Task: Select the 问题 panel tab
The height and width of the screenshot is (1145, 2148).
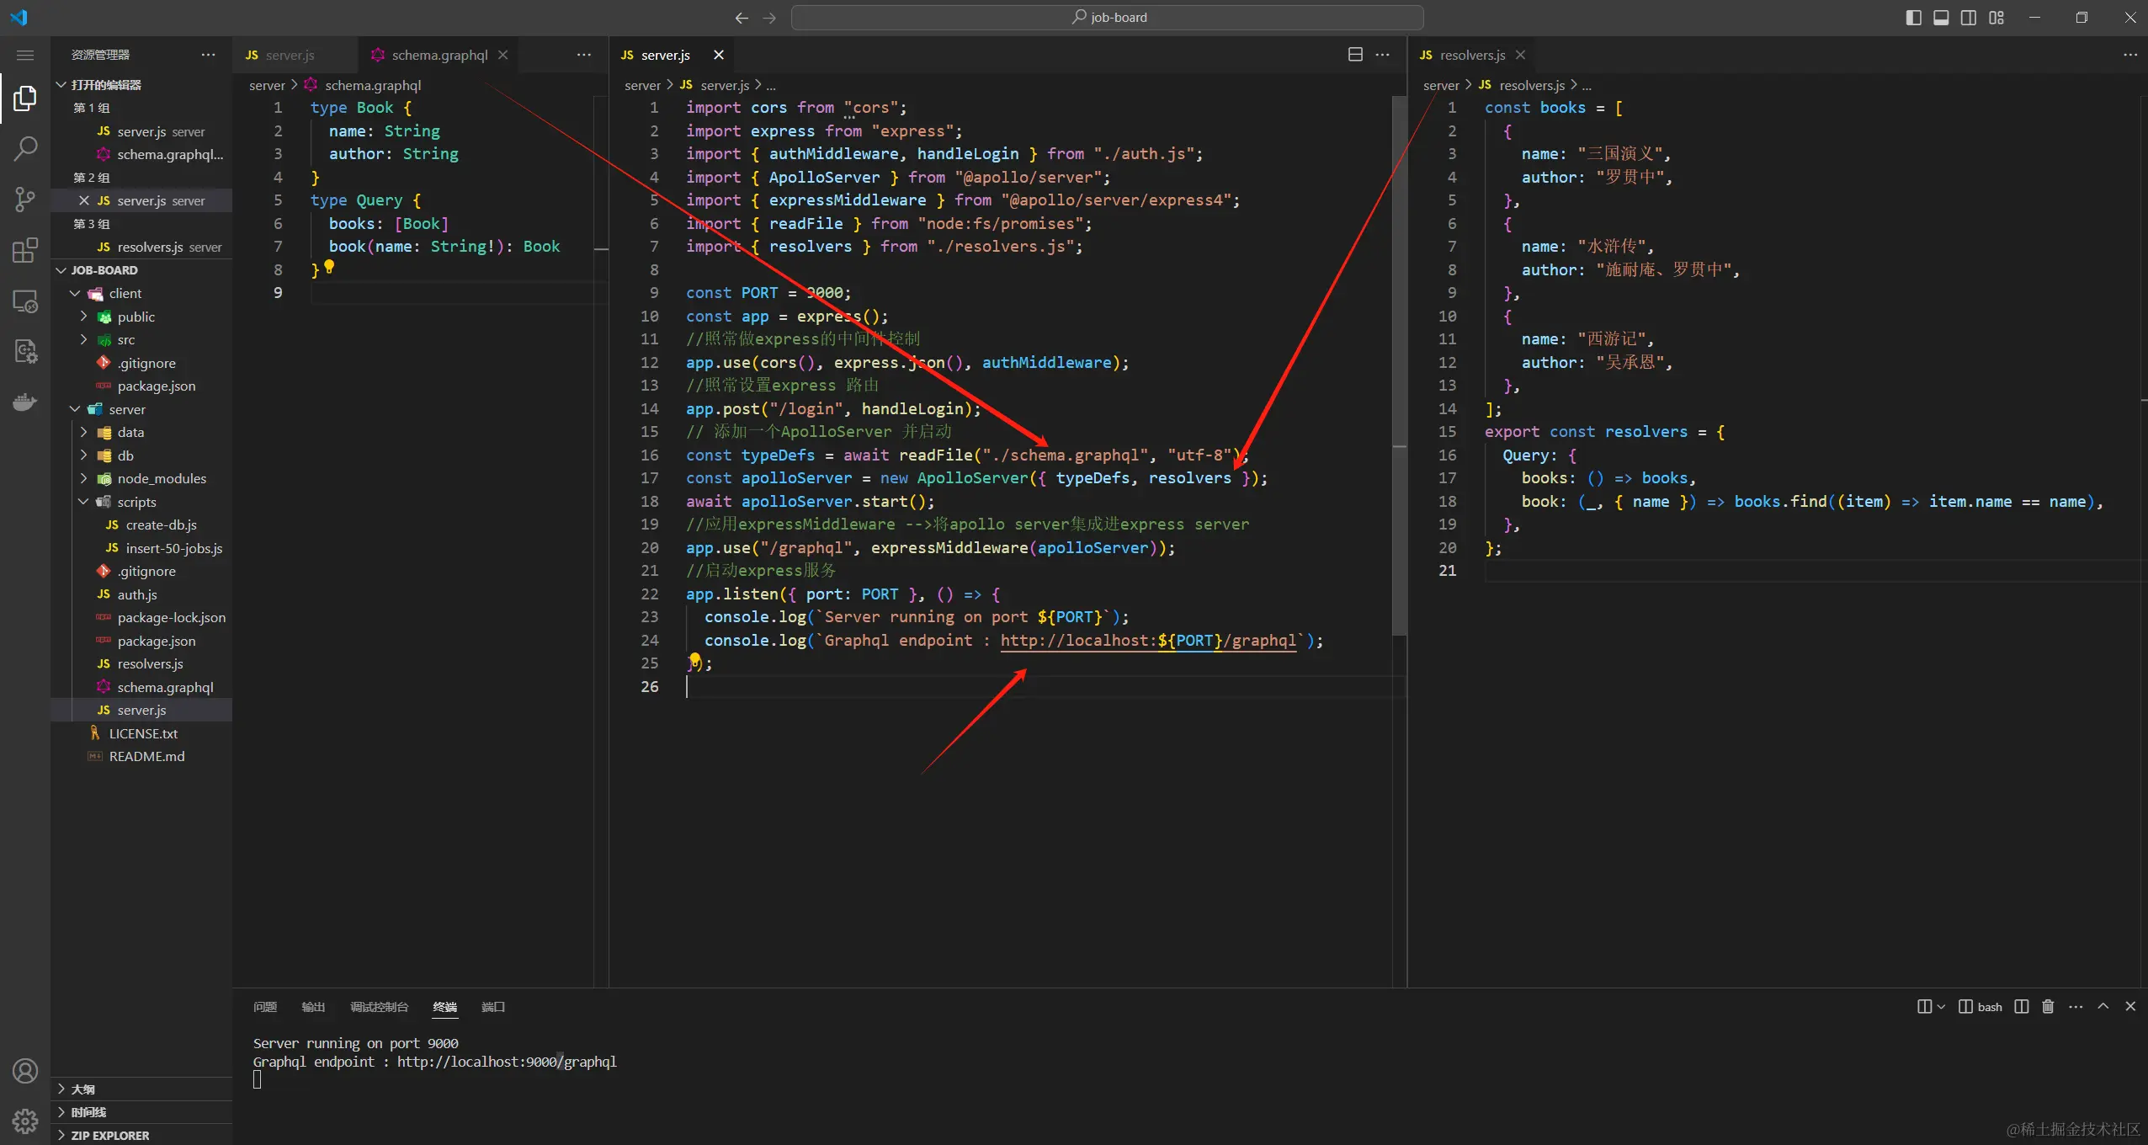Action: tap(265, 1007)
